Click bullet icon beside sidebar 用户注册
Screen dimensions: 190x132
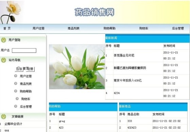(16, 76)
